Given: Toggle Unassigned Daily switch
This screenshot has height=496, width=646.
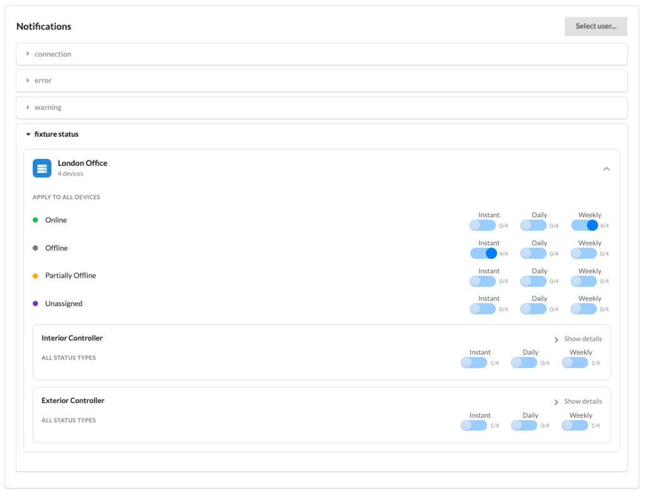Looking at the screenshot, I should [533, 309].
